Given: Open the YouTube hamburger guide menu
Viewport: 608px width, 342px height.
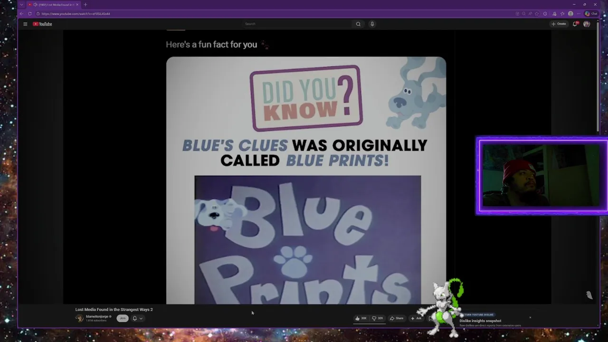Looking at the screenshot, I should click(x=25, y=24).
